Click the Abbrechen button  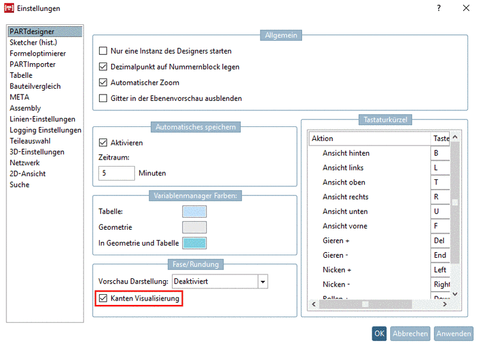[x=410, y=334]
